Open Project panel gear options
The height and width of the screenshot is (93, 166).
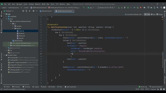coord(33,11)
